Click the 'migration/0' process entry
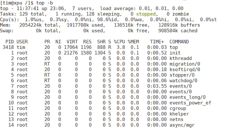 coord(185,64)
